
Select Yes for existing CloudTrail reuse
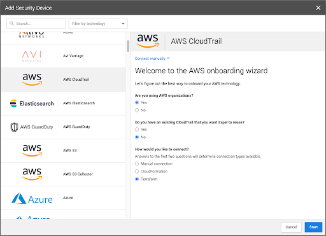137,130
